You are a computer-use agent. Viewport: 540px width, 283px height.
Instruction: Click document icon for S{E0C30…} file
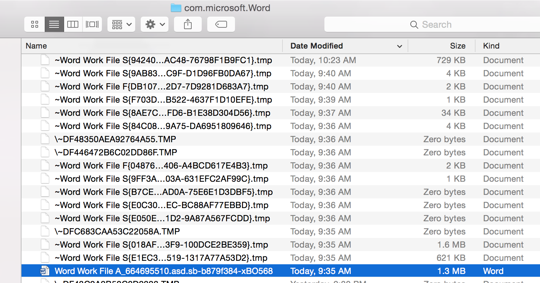(45, 205)
